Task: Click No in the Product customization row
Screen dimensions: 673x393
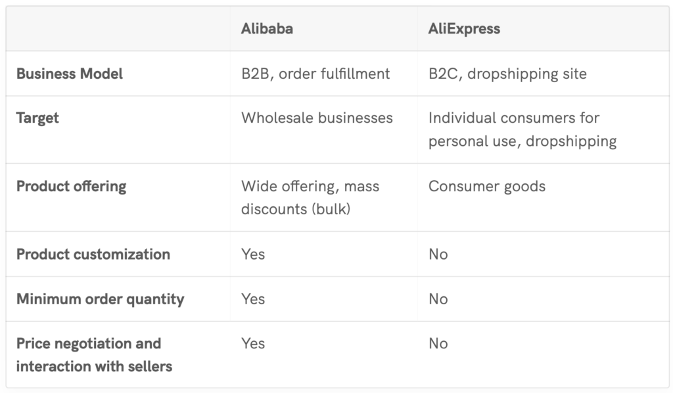Action: [438, 254]
